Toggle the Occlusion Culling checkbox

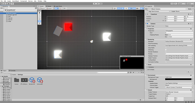(166, 62)
